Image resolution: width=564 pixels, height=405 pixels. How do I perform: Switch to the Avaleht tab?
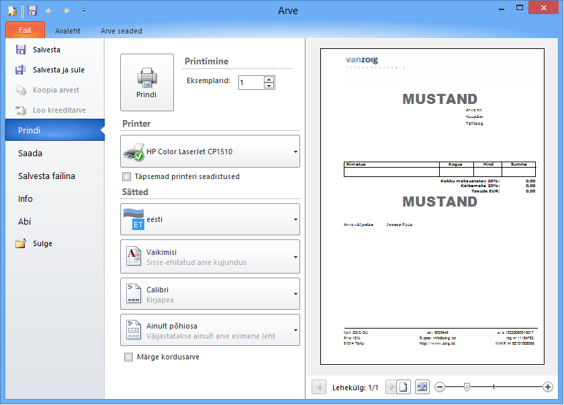point(68,31)
